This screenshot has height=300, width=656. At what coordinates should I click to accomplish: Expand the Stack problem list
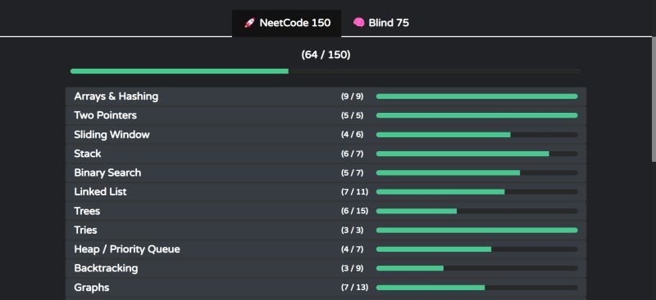[326, 154]
